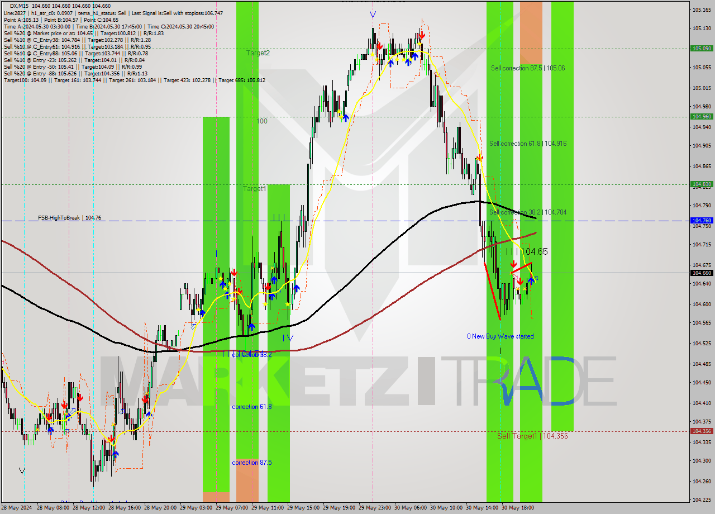Select the FSB-HighToBreak 104.76 label

tap(69, 218)
